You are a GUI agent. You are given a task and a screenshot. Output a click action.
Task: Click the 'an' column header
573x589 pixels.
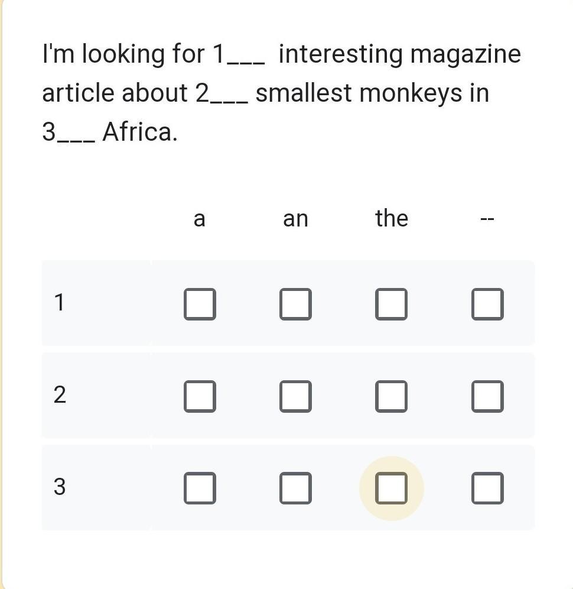point(295,219)
